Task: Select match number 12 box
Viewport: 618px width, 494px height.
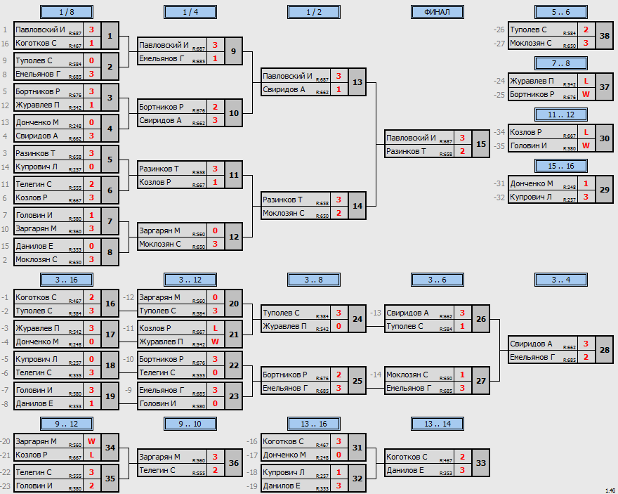Action: pos(234,237)
